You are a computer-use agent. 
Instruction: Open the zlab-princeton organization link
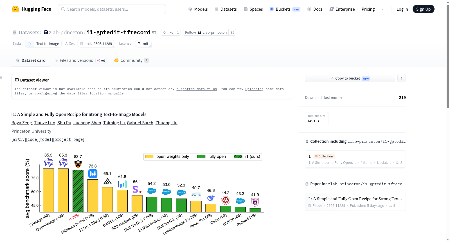[x=66, y=32]
